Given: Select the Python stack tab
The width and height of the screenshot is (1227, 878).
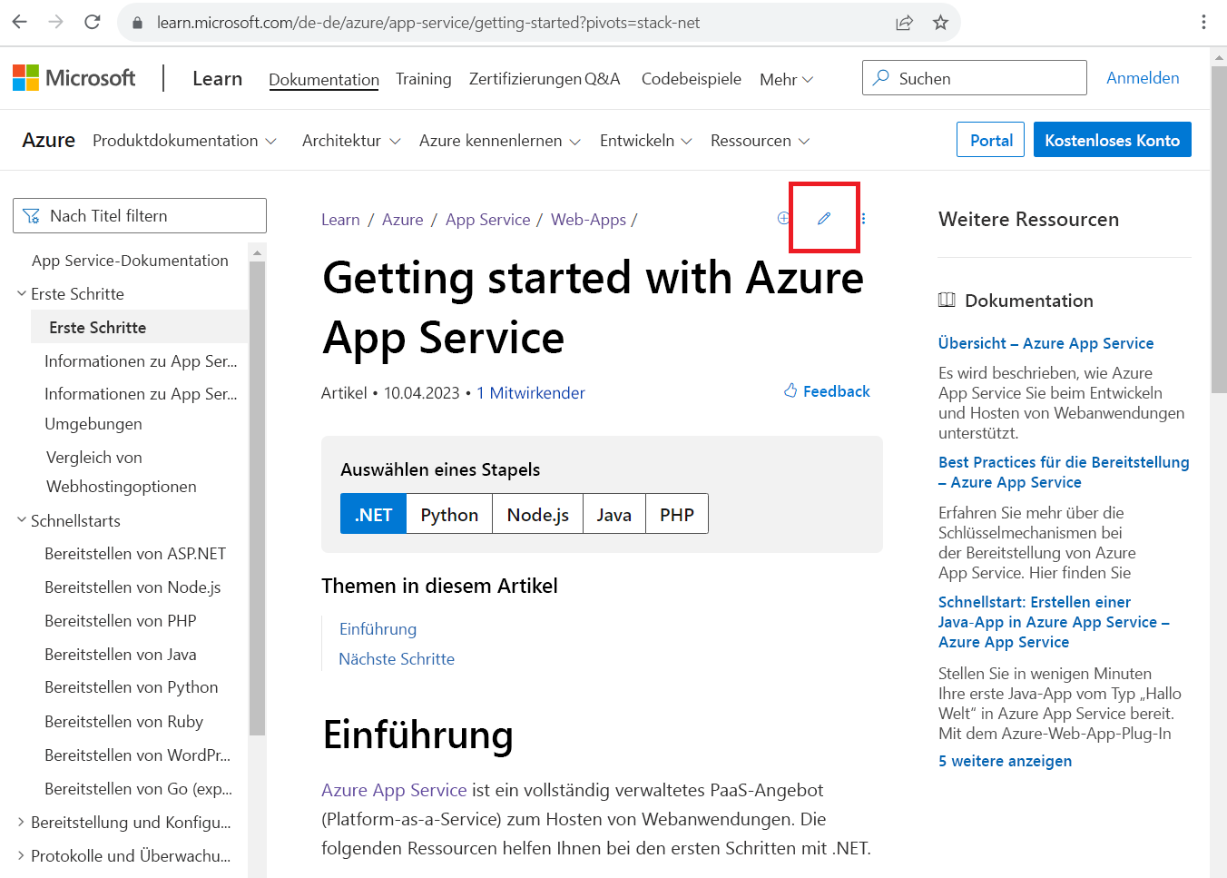Looking at the screenshot, I should (x=449, y=514).
